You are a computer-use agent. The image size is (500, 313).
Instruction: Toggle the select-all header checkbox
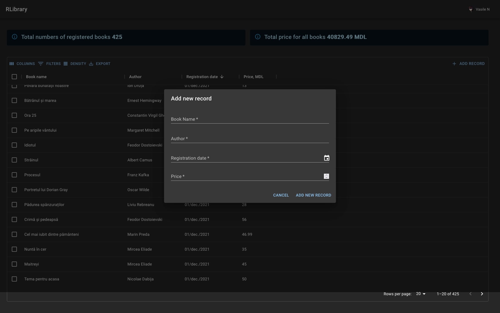(x=14, y=77)
